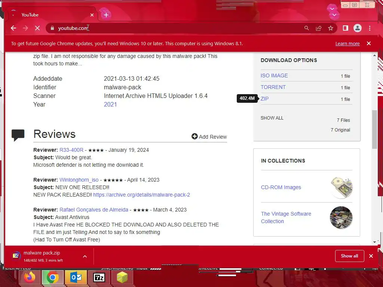Open Chrome's three-dot menu
This screenshot has height=287, width=383.
(370, 28)
